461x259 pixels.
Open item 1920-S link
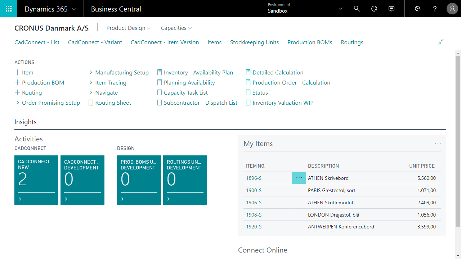(x=254, y=227)
